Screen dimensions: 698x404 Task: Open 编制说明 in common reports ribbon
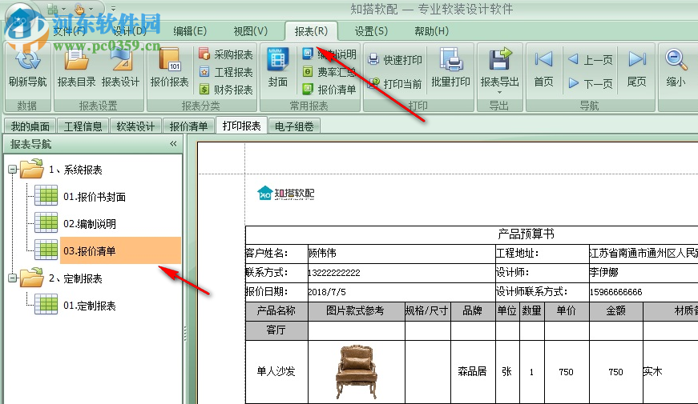click(x=329, y=54)
